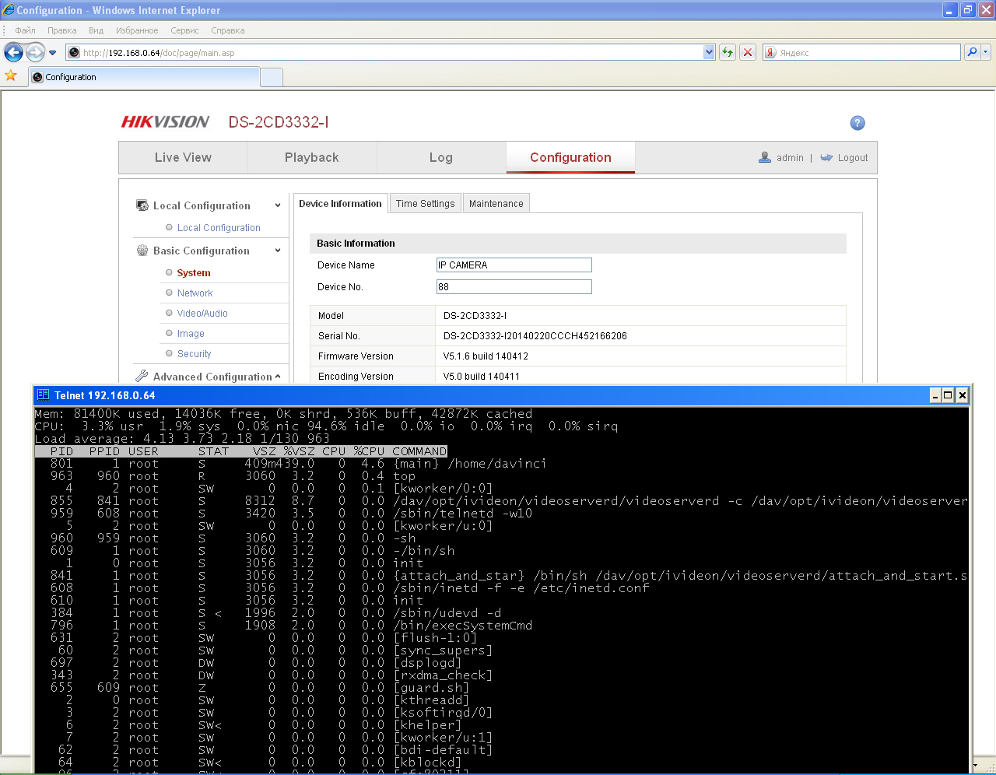Click the browser Back arrow button
Viewport: 996px width, 775px height.
13,52
